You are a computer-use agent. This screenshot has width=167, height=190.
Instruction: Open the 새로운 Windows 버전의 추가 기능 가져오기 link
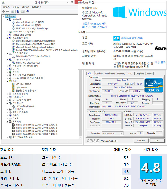(95, 25)
